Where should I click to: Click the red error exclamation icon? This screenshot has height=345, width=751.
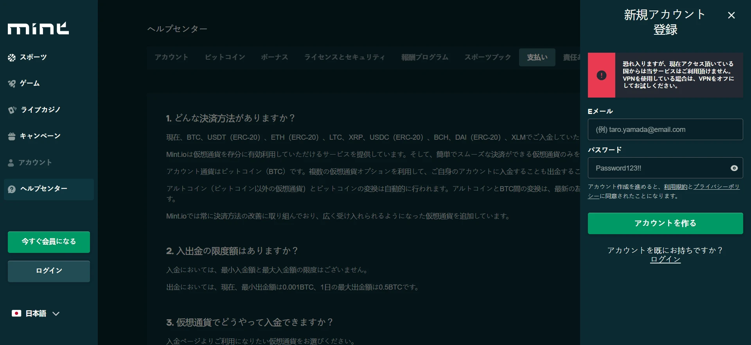pos(602,75)
